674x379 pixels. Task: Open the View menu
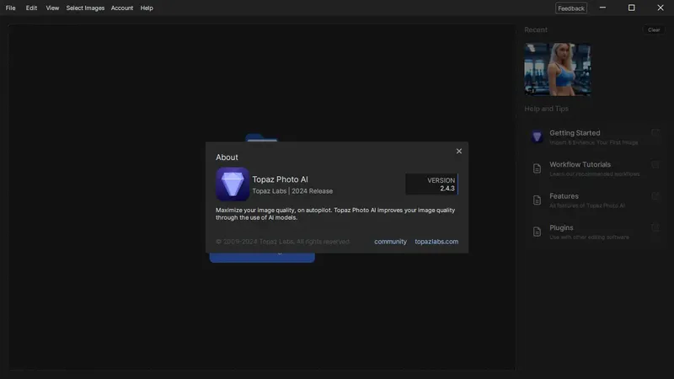pyautogui.click(x=52, y=8)
